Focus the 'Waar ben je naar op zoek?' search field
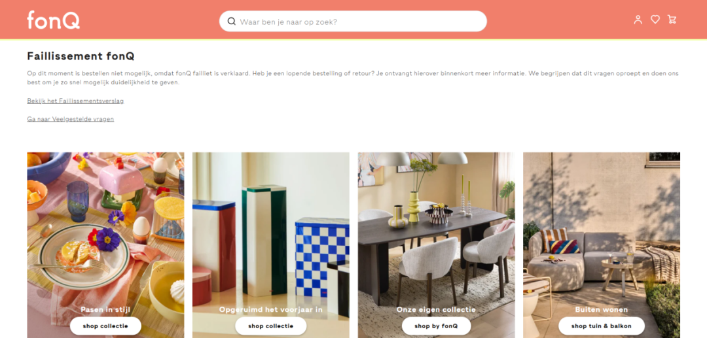 pyautogui.click(x=353, y=21)
